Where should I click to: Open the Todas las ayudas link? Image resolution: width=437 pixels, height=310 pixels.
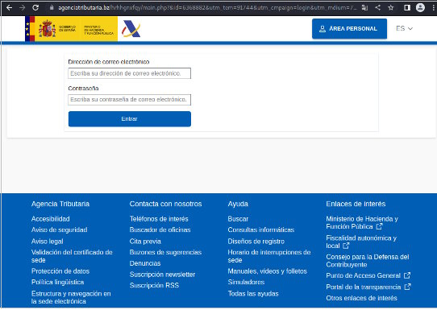(253, 294)
